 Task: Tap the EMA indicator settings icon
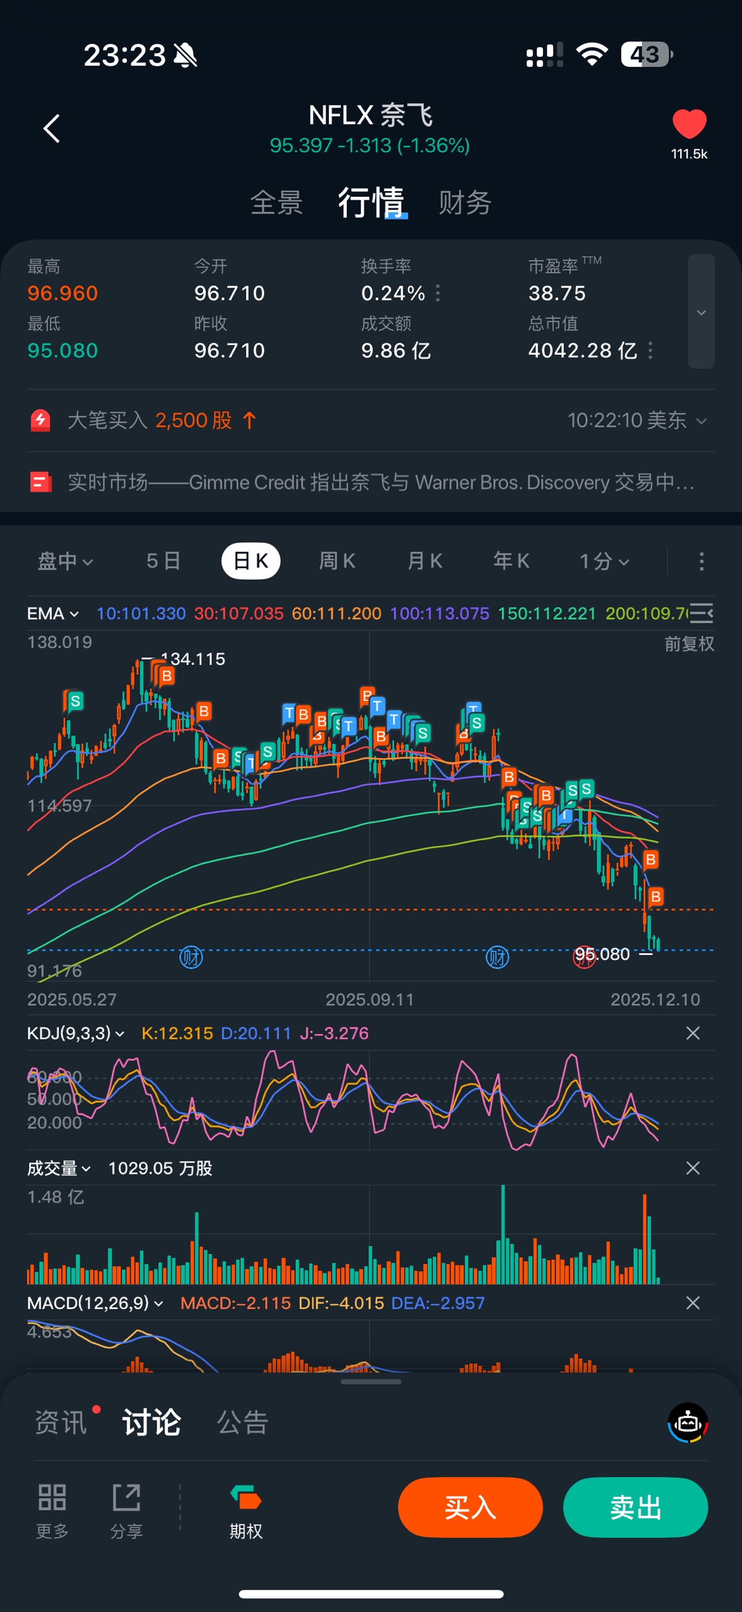(701, 613)
